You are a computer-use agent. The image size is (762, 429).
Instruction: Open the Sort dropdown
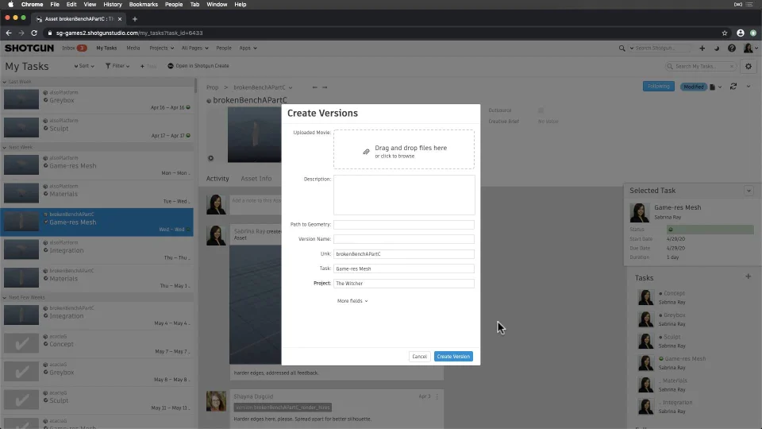[x=84, y=66]
